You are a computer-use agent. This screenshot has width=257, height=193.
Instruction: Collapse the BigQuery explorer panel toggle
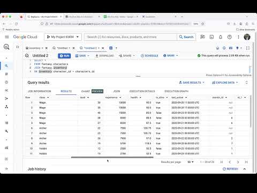(18, 47)
